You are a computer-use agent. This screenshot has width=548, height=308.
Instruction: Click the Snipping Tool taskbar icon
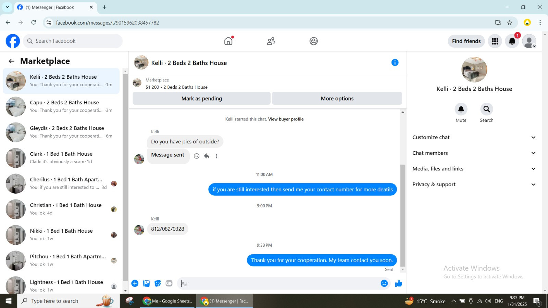(x=129, y=301)
